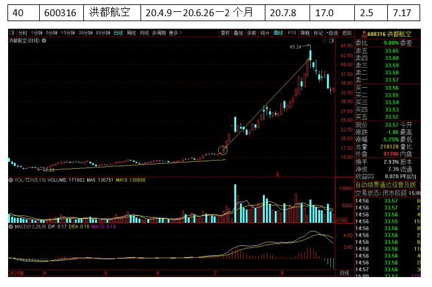The width and height of the screenshot is (432, 287).
Task: Click table cell 17.0
Action: pos(332,12)
